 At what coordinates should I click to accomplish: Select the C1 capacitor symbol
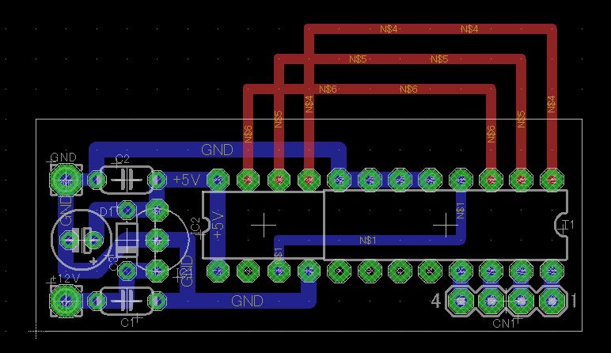(127, 301)
